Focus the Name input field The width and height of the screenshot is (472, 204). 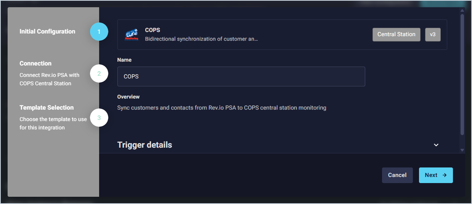tap(241, 76)
